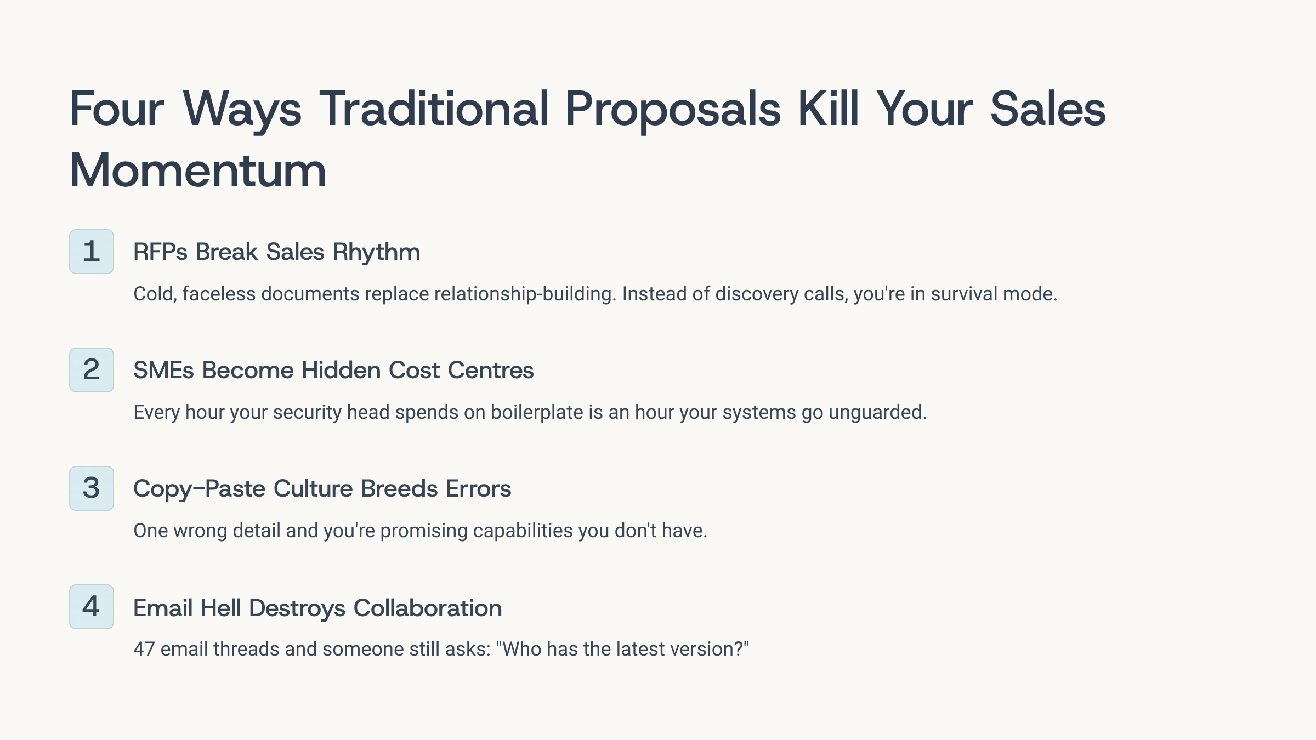Click the number 2 badge

coord(91,370)
